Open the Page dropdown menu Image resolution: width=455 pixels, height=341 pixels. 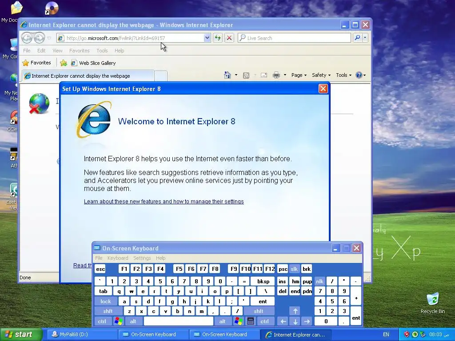pyautogui.click(x=299, y=75)
